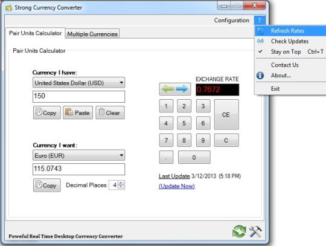Click the About info icon in menu
The height and width of the screenshot is (246, 326).
260,76
